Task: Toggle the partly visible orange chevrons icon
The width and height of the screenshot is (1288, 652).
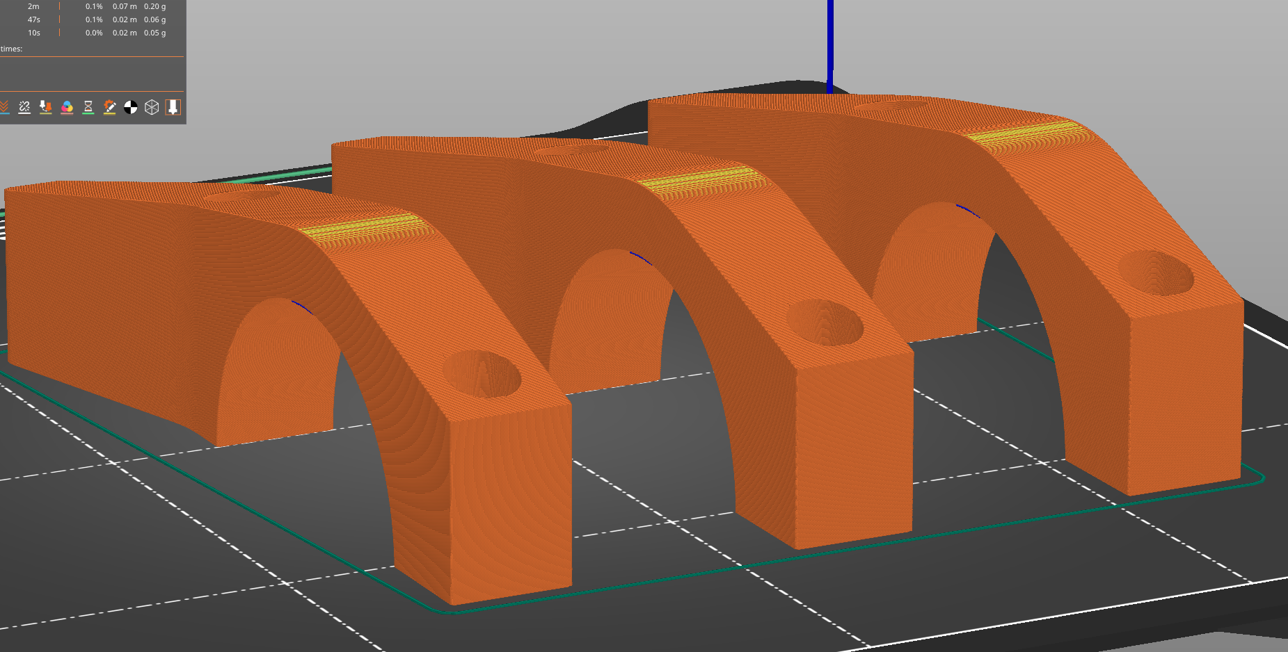Action: (4, 107)
